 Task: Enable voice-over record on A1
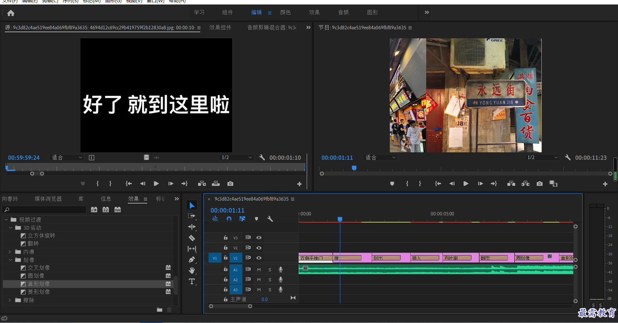(x=281, y=270)
